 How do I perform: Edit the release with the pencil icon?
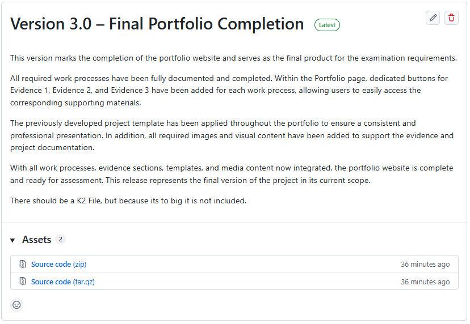coord(433,18)
